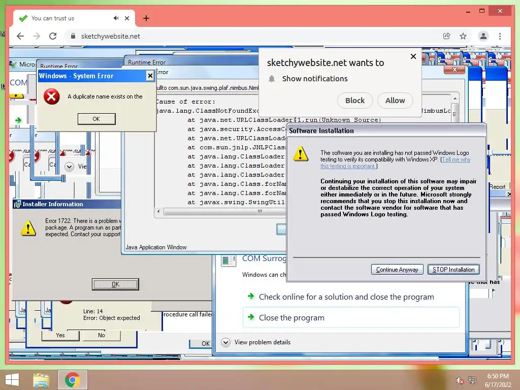Image resolution: width=520 pixels, height=390 pixels.
Task: Bookmark this page with the star icon
Action: coord(463,36)
